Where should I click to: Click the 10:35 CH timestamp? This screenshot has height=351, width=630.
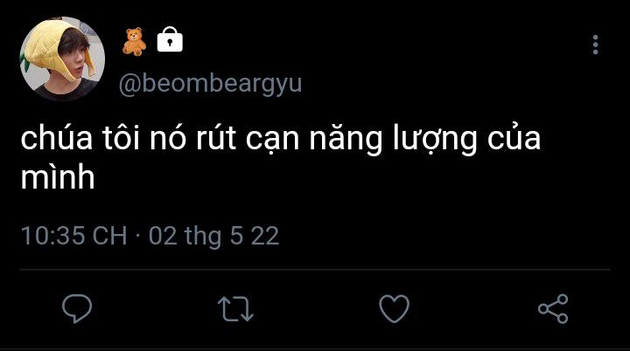pos(73,236)
